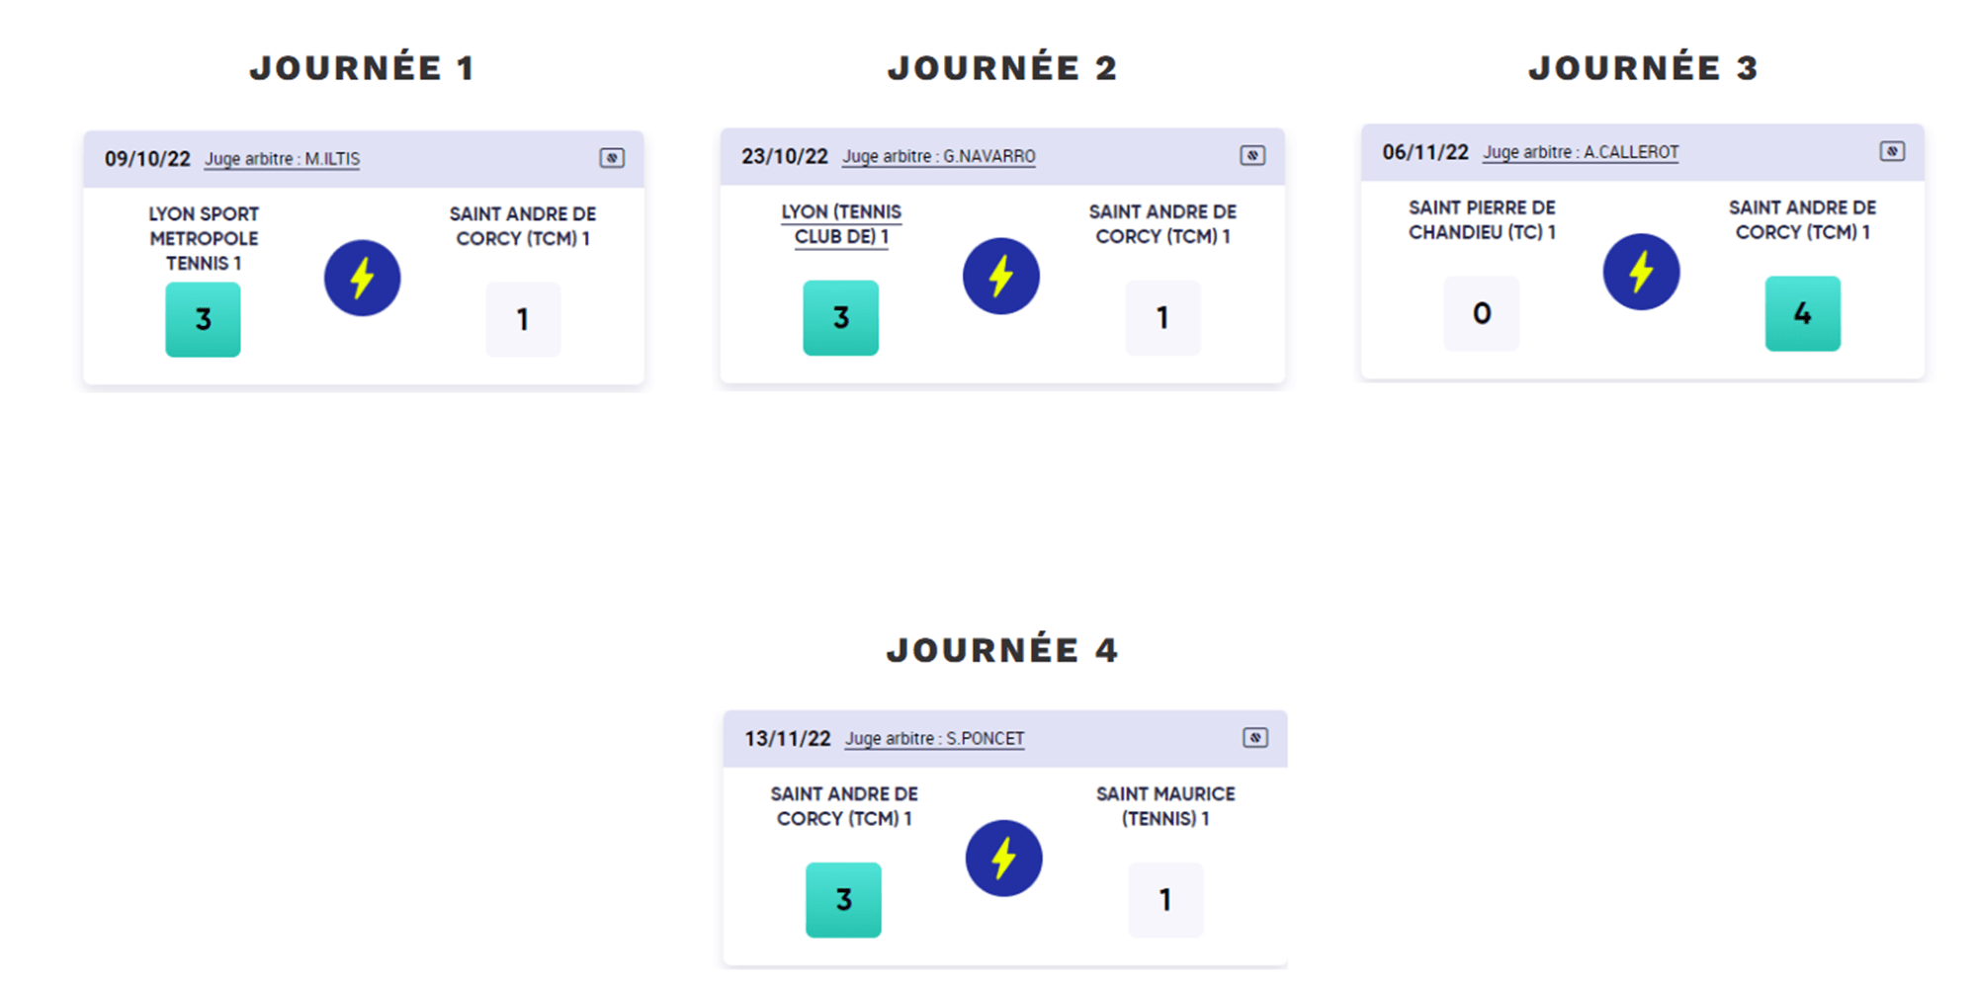Select the SAINT MAURICE (TENNIS) 1 team name

(1164, 806)
